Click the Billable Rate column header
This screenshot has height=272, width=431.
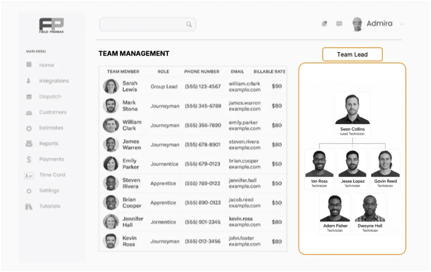(269, 71)
